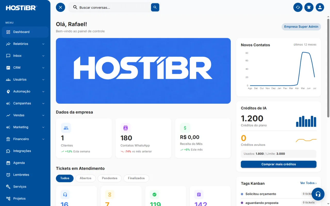
Task: Click the CRM board icon
Action: click(x=8, y=68)
